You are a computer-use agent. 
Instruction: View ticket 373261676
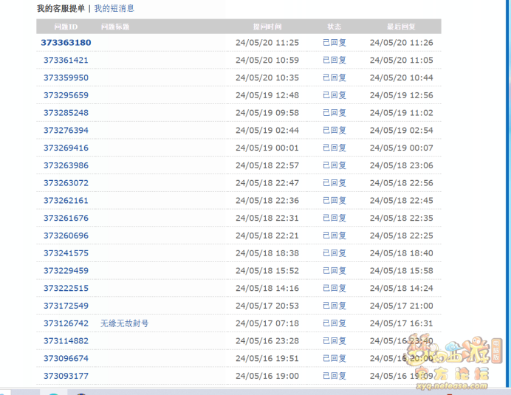pos(66,218)
